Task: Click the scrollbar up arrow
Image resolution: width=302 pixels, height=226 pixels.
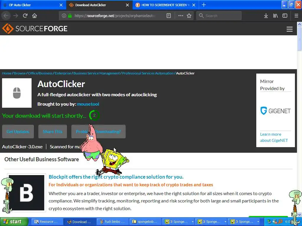Action: coord(299,24)
